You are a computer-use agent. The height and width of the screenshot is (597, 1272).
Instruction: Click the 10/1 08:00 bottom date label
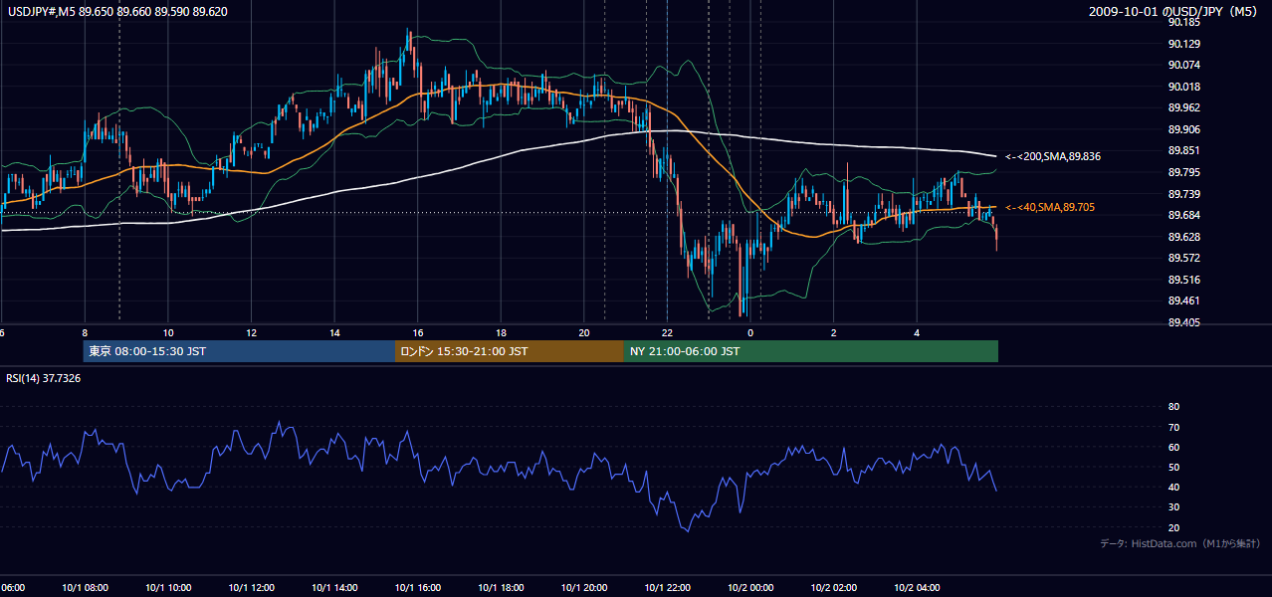click(x=86, y=588)
